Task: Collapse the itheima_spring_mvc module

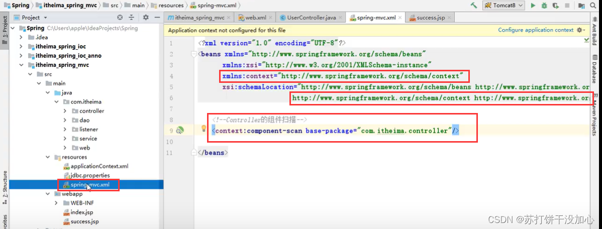Action: [22, 65]
